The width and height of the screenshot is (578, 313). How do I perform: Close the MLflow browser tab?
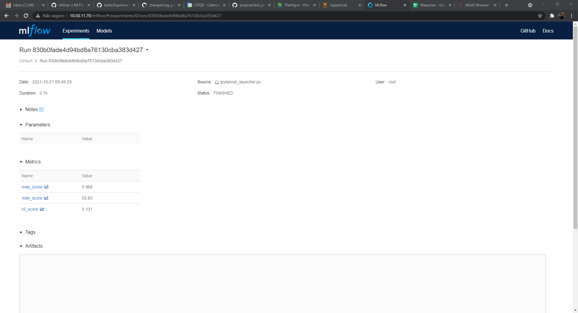pyautogui.click(x=405, y=5)
